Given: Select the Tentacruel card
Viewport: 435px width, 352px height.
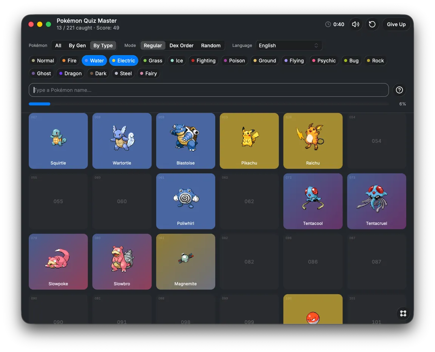Looking at the screenshot, I should coord(376,201).
